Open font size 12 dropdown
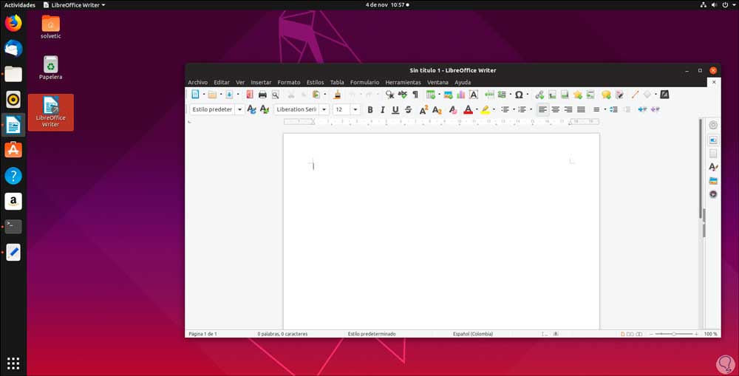This screenshot has height=376, width=739. pyautogui.click(x=355, y=110)
